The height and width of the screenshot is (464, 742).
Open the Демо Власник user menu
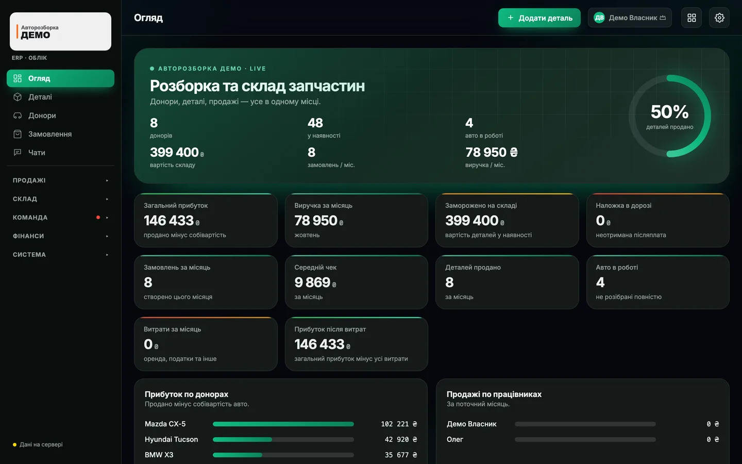click(630, 18)
